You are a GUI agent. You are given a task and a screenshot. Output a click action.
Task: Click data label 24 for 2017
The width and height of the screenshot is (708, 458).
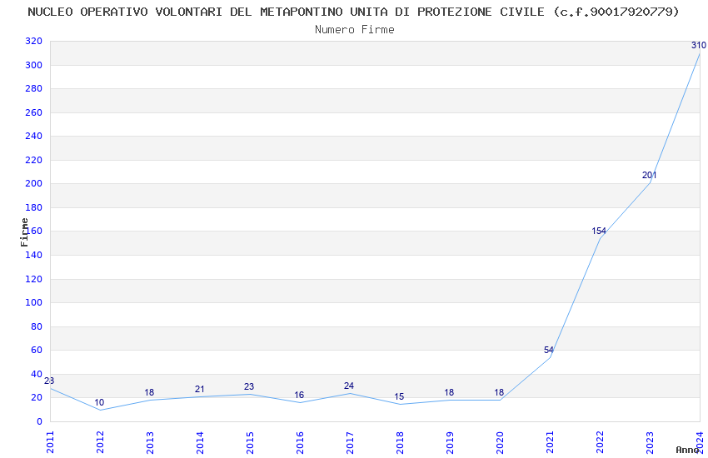point(348,386)
